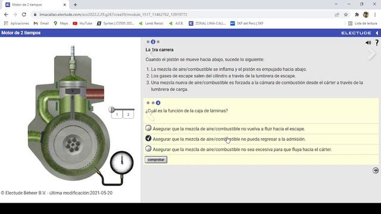Viewport: 381px width, 214px height.
Task: Click the engine slider knob
Action: (x=111, y=109)
